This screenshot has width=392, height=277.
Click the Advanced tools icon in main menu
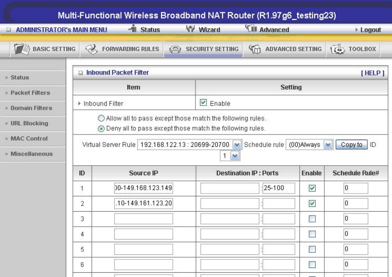pos(251,28)
